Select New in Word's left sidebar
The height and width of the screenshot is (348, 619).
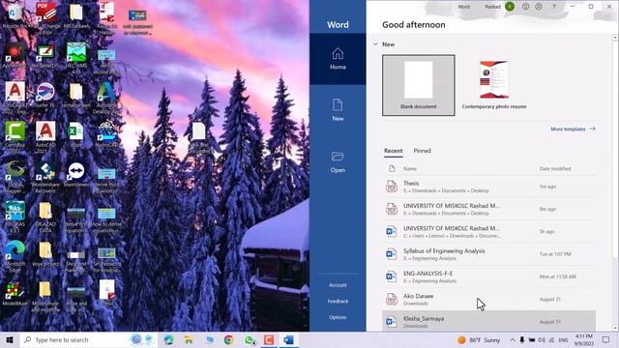tap(338, 110)
